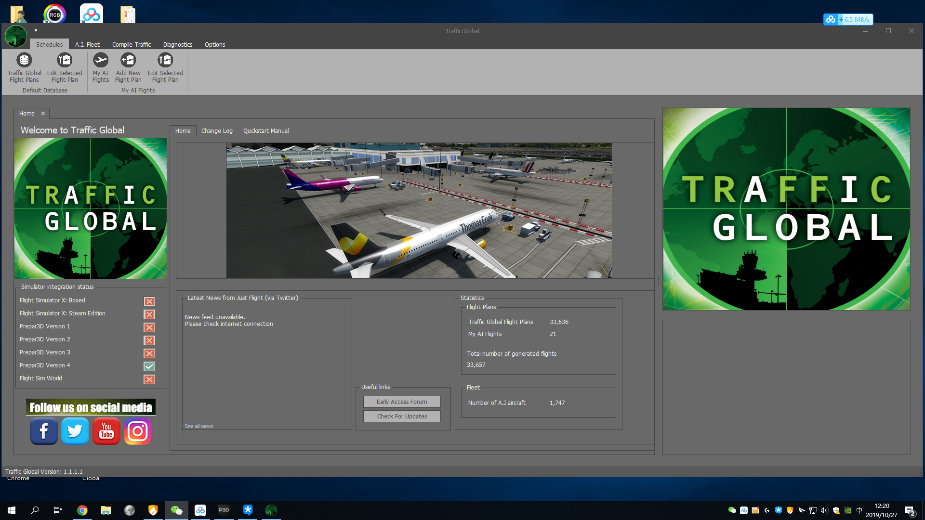Click Traffic Global Version 1.1.1.1 status text
The height and width of the screenshot is (520, 925).
click(44, 472)
